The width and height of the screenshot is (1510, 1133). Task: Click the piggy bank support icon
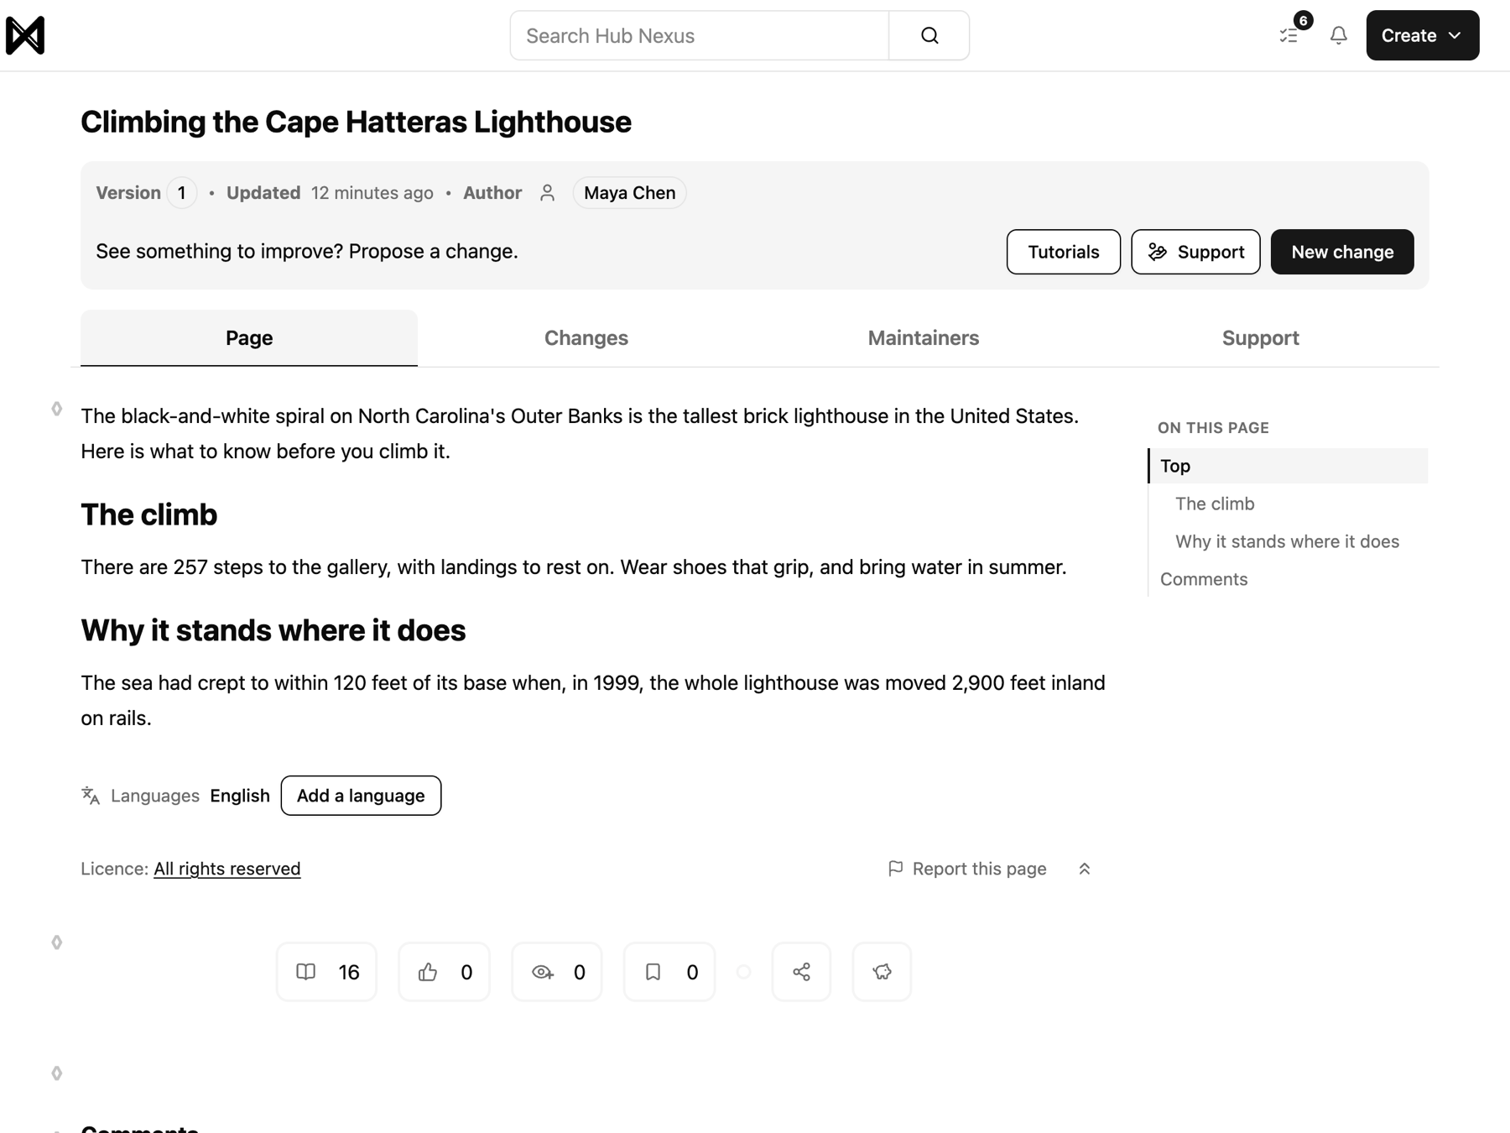[882, 972]
